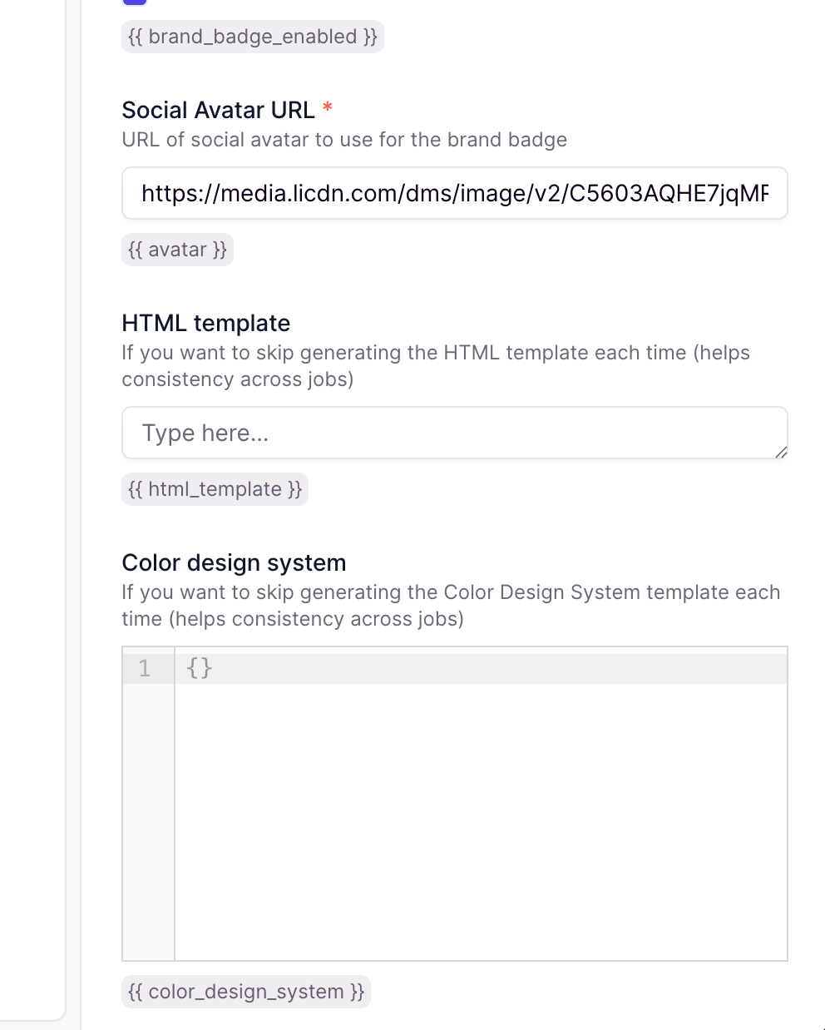Screen dimensions: 825x1030
Task: Click the helper text under HTML template
Action: (x=436, y=365)
